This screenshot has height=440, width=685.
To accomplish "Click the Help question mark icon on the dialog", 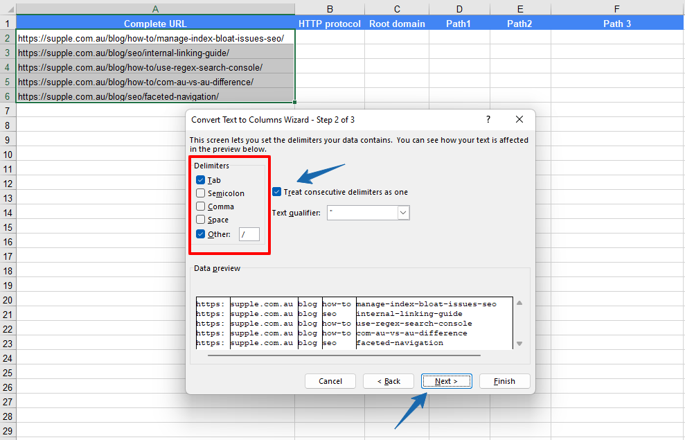I will 488,119.
